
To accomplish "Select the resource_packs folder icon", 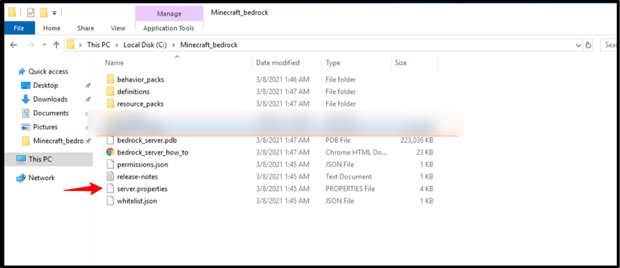I will click(110, 103).
